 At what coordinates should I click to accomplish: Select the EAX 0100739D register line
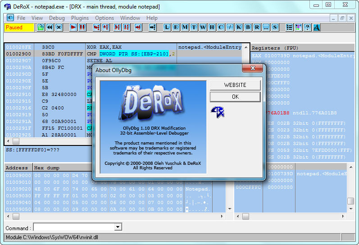pyautogui.click(x=303, y=56)
